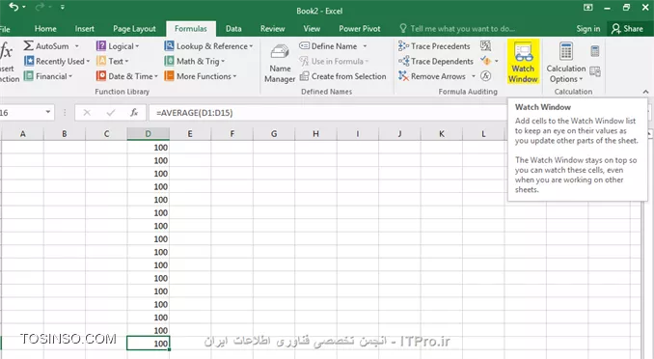The width and height of the screenshot is (654, 359).
Task: Switch to the Insert tab
Action: 85,29
